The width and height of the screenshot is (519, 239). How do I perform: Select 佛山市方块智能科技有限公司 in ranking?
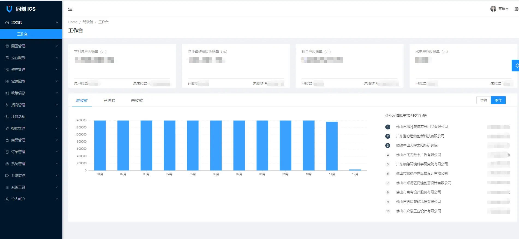[419, 202]
